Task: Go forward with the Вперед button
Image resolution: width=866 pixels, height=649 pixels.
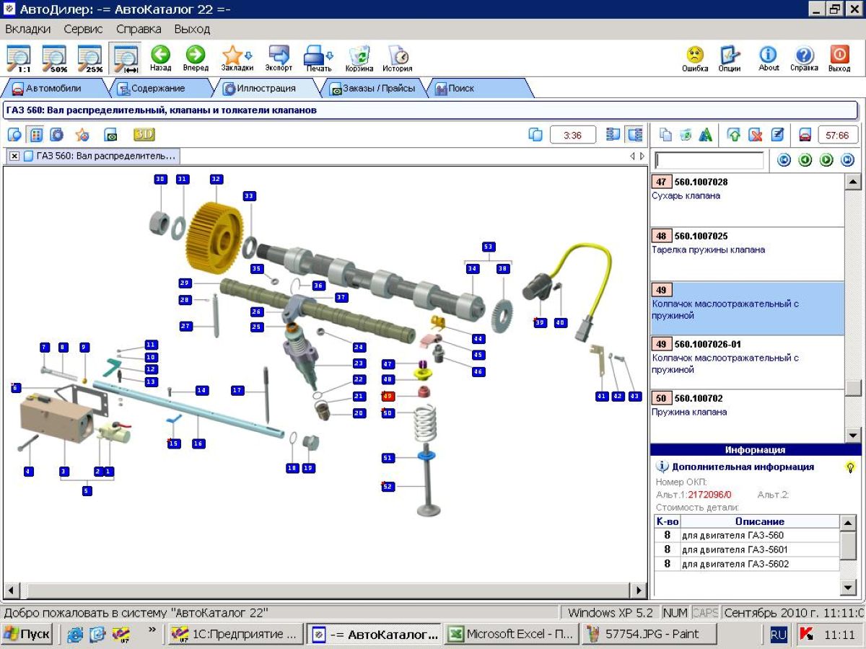Action: [x=195, y=58]
